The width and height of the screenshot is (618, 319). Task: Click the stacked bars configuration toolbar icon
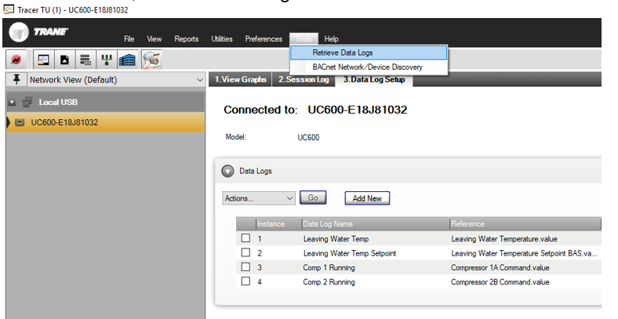pyautogui.click(x=85, y=60)
